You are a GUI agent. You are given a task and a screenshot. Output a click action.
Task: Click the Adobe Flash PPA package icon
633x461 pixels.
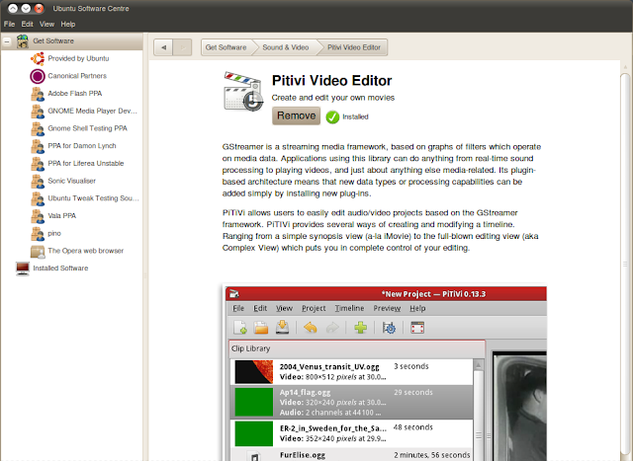(38, 94)
